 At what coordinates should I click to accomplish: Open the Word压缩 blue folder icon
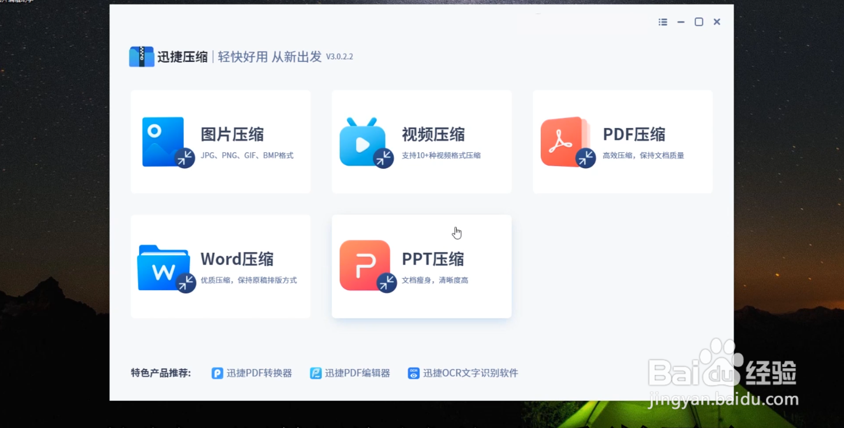click(166, 269)
